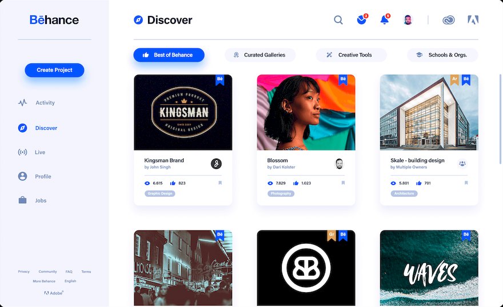Open the FAQ footer link
The image size is (503, 307).
(69, 272)
